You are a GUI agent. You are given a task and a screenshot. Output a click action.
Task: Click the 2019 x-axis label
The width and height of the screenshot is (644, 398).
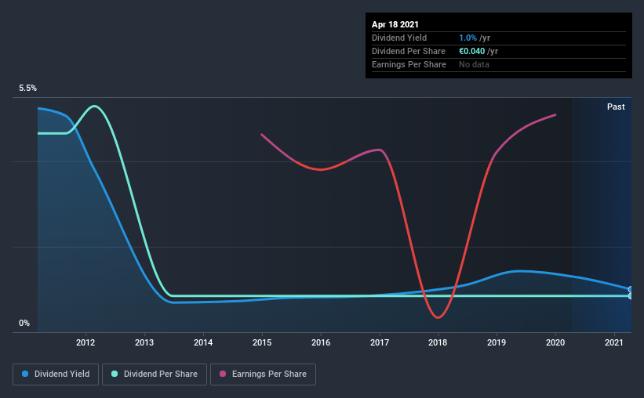tap(497, 342)
